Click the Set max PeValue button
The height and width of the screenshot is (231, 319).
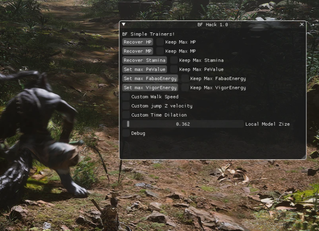pos(145,69)
